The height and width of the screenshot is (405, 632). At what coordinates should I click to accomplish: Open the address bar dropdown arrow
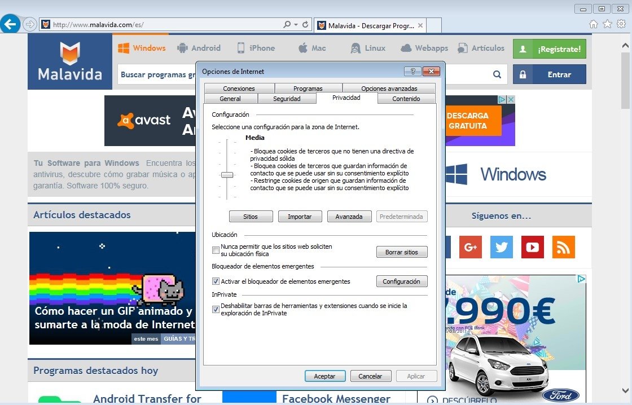[296, 25]
